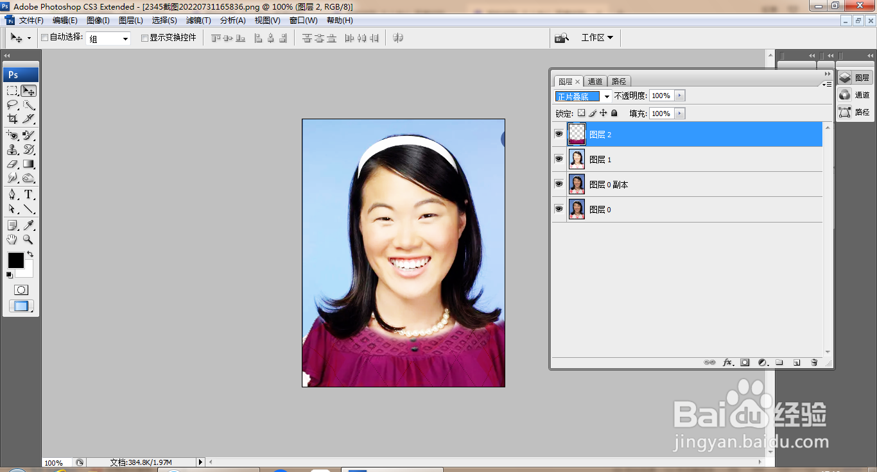877x472 pixels.
Task: Select the Horizontal Type tool
Action: pyautogui.click(x=28, y=194)
